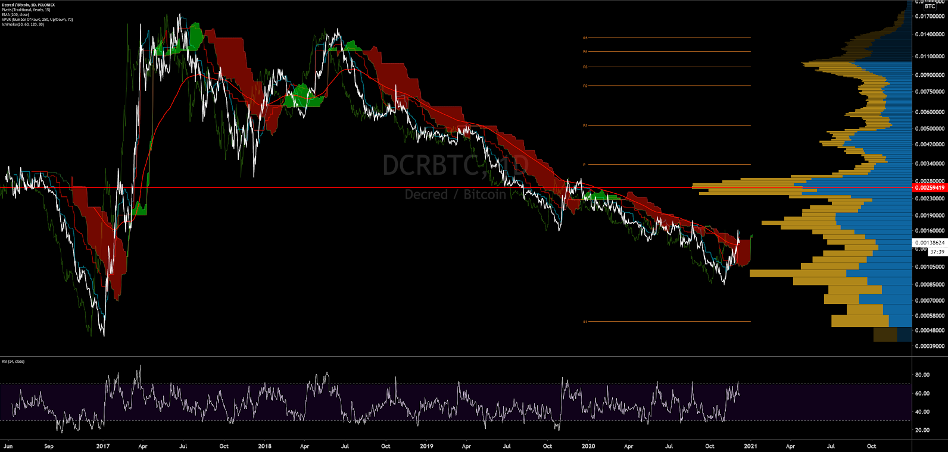Viewport: 948px width, 452px height.
Task: Click the 0.00039000 price scale value
Action: click(x=930, y=346)
